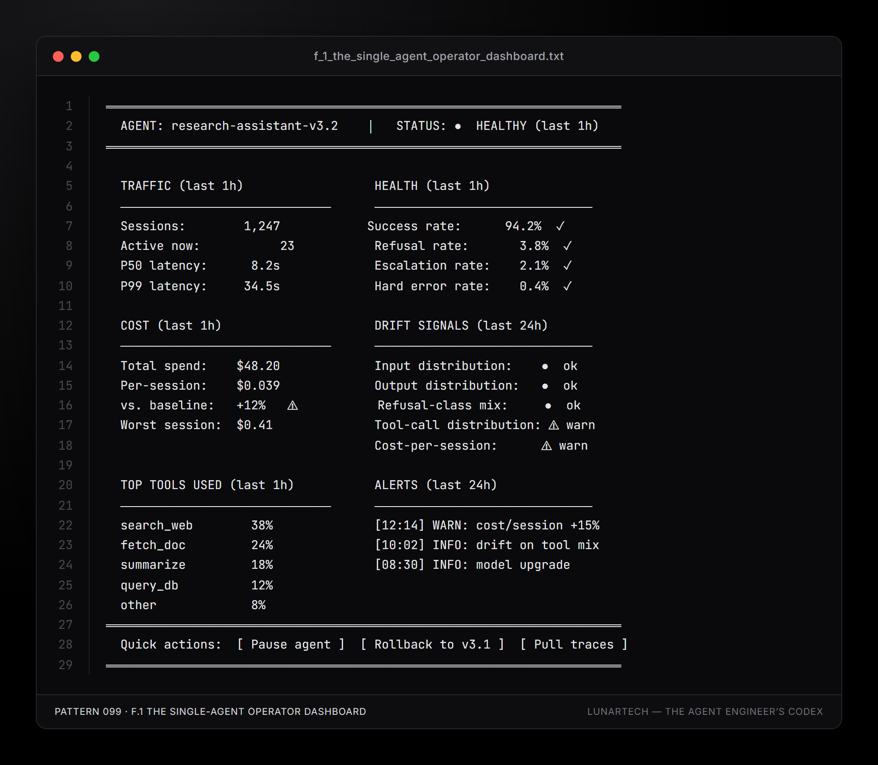The width and height of the screenshot is (878, 765).
Task: Click the other tool row
Action: tap(193, 605)
